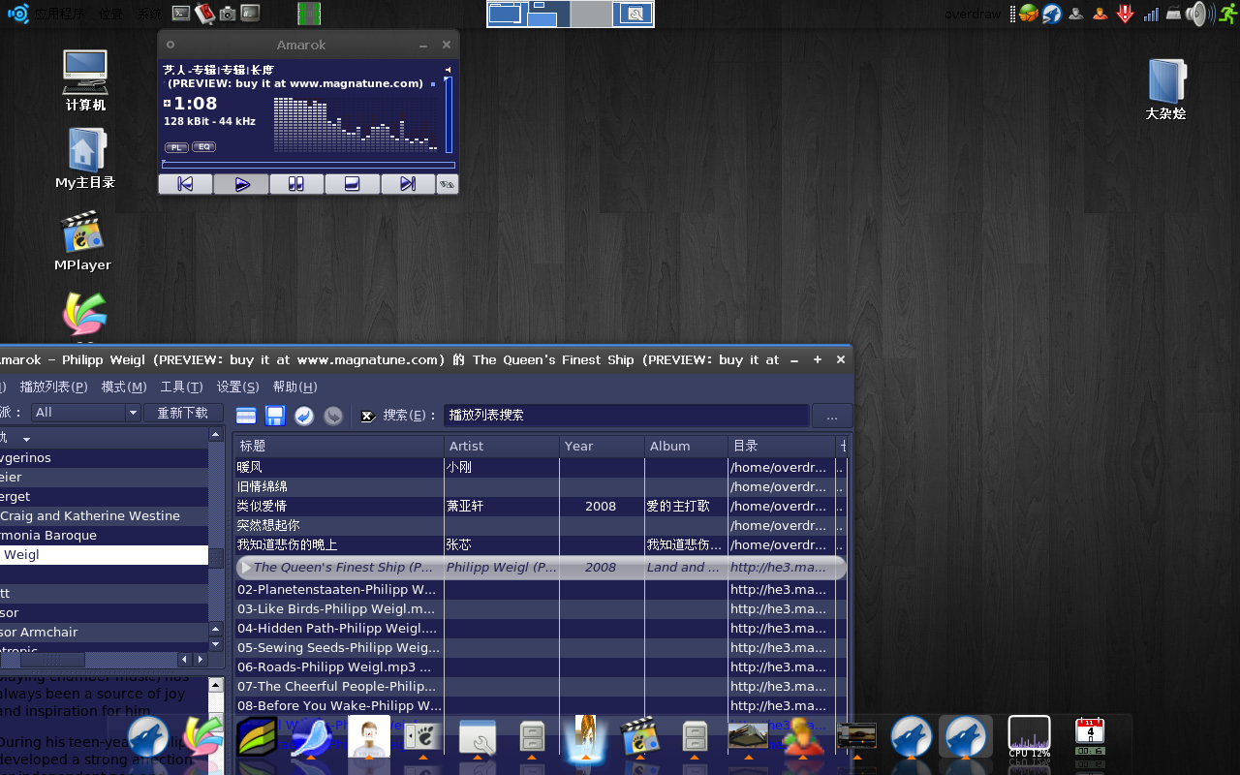Click the save playlist floppy icon

coord(275,416)
